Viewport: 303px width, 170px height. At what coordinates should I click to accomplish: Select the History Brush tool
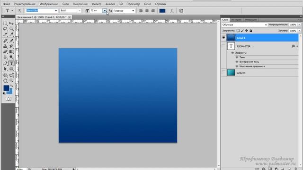click(x=11, y=46)
